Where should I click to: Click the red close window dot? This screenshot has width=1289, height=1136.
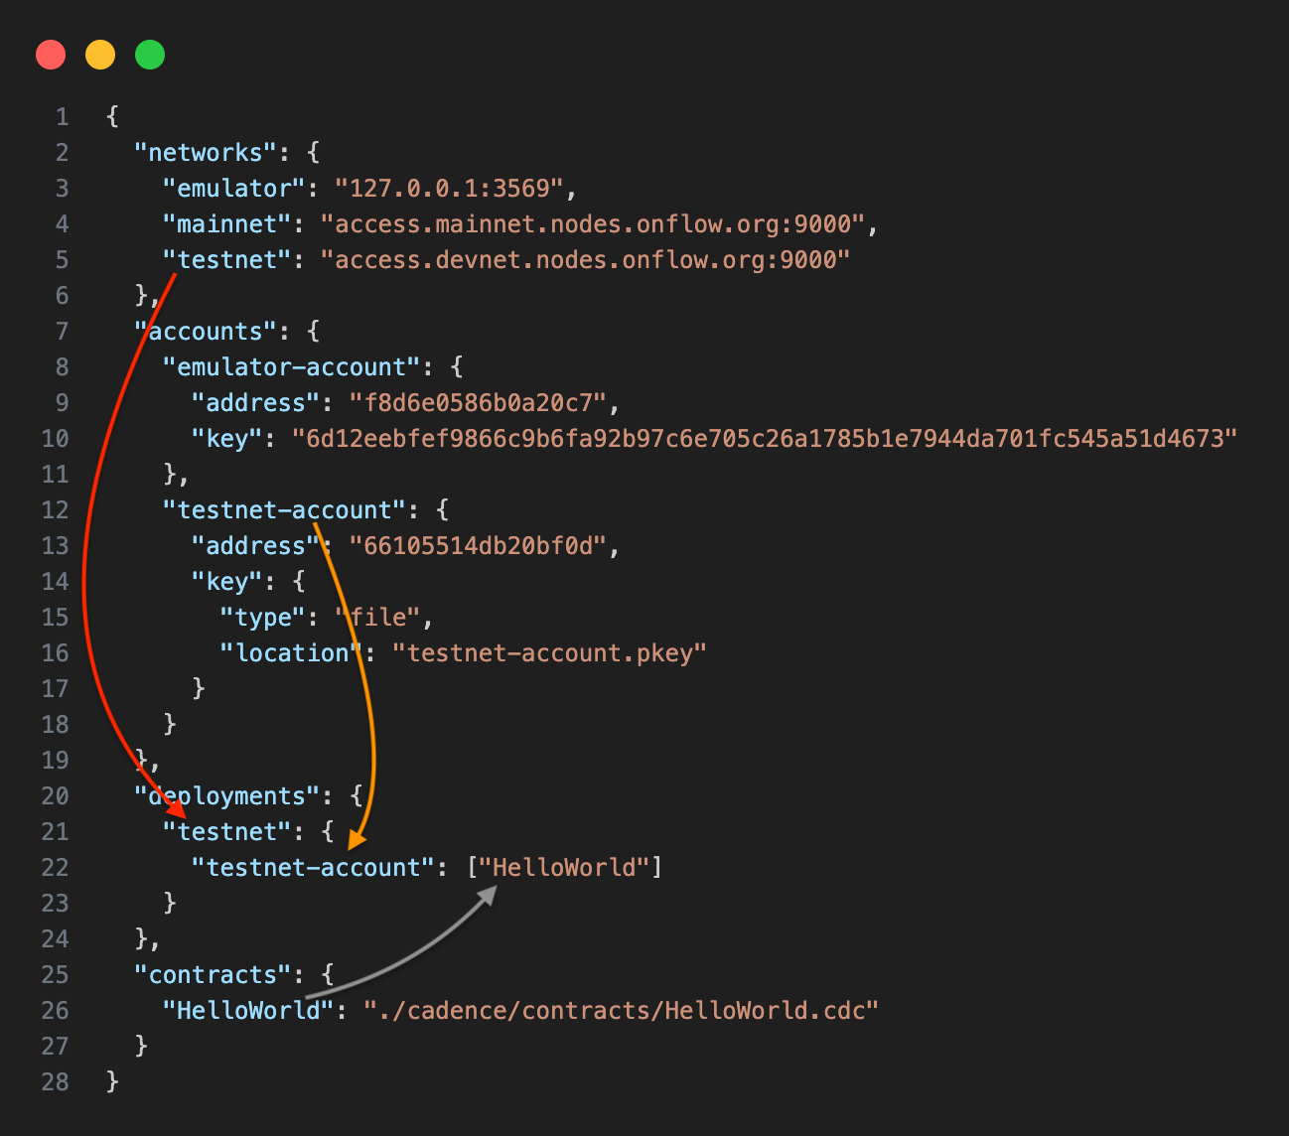tap(51, 55)
